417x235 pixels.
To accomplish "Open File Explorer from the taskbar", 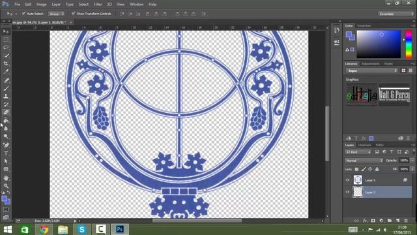I will [63, 229].
